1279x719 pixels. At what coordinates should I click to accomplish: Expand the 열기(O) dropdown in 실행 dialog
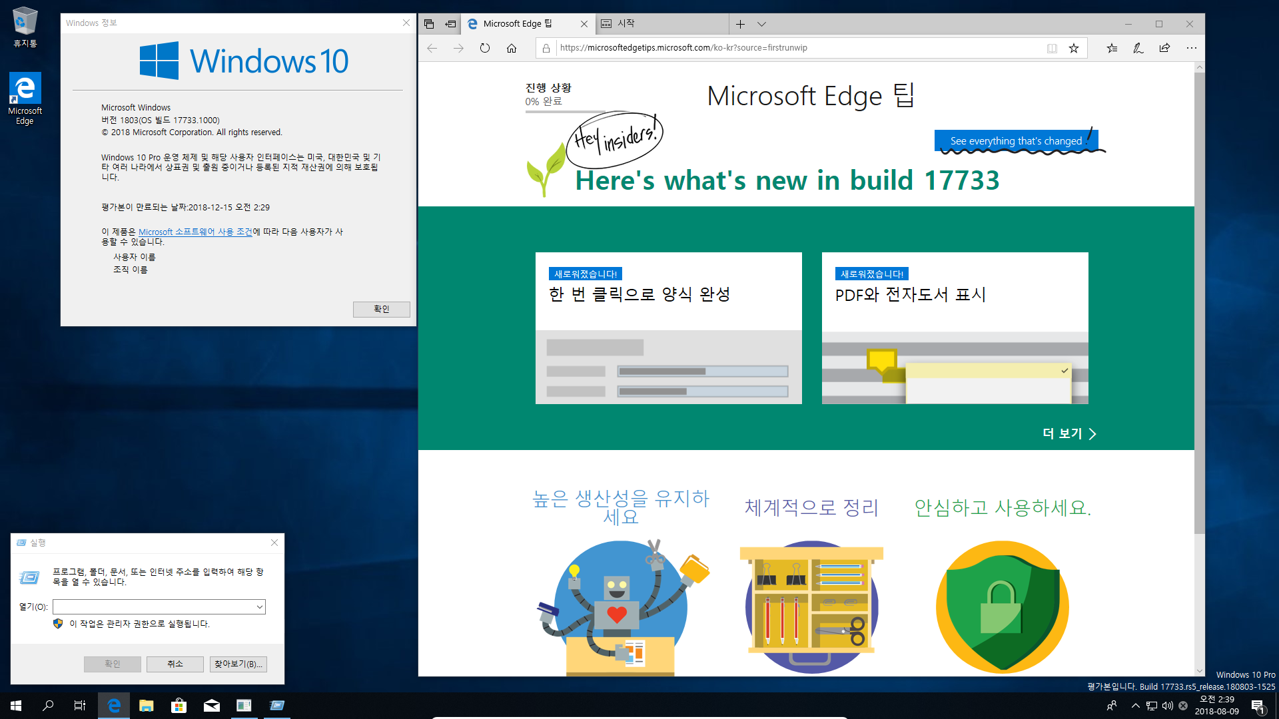click(x=259, y=606)
